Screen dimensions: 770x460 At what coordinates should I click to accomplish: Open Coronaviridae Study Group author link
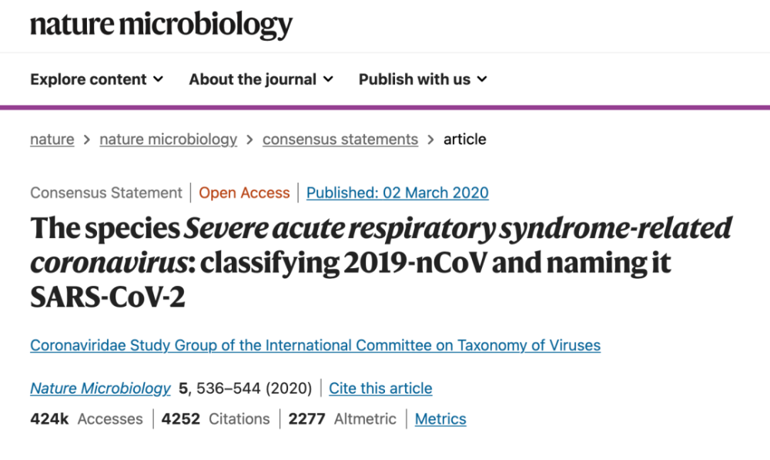(x=315, y=345)
